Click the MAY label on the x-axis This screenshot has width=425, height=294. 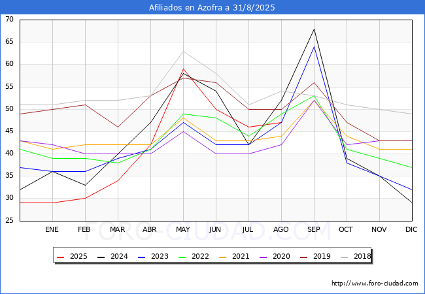(183, 230)
